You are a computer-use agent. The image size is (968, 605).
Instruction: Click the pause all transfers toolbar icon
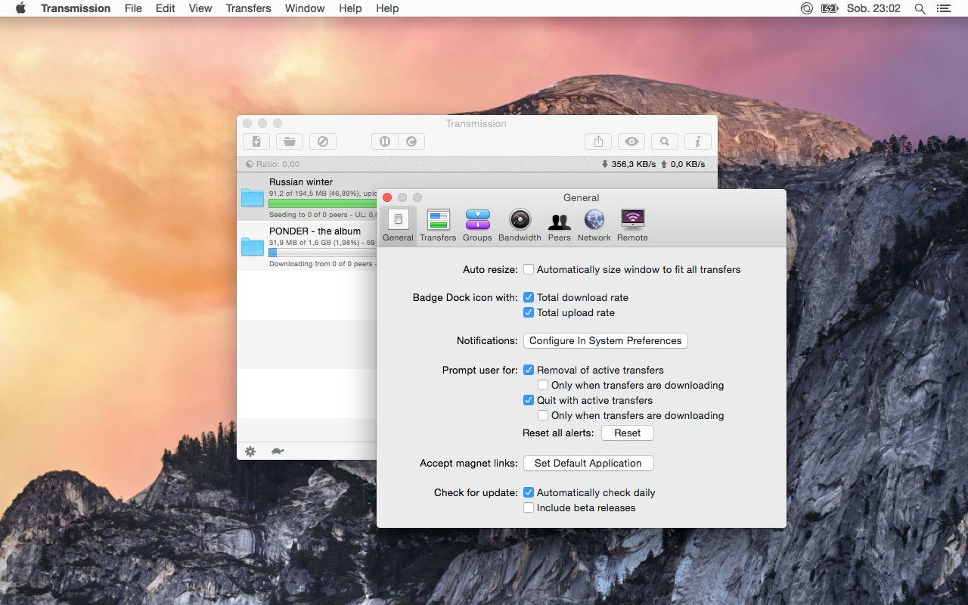pos(385,141)
